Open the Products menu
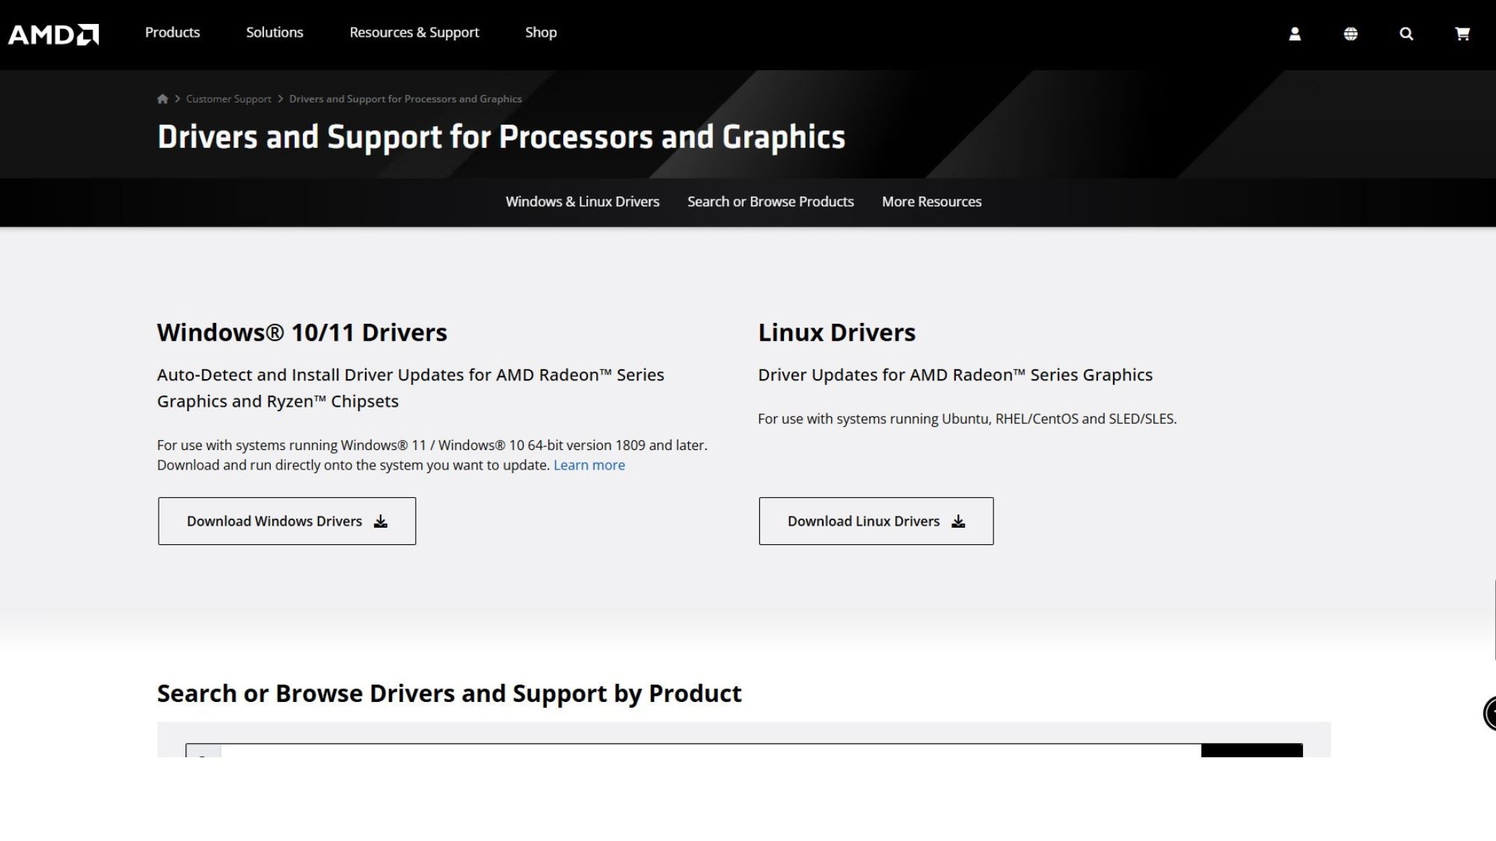Screen dimensions: 1496x841 172,32
